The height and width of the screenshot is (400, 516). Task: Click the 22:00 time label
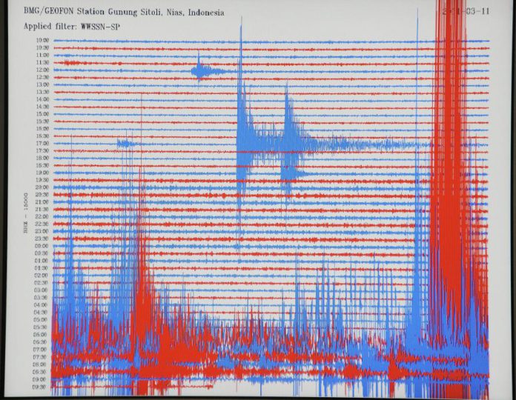tap(42, 216)
